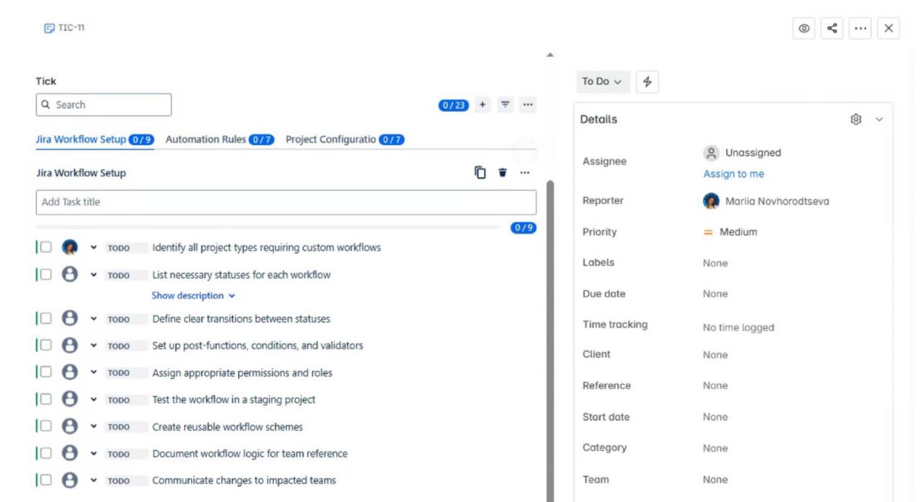The image size is (923, 502).
Task: Tick the 'Test the workflow in a staging project' checkbox
Action: (45, 399)
